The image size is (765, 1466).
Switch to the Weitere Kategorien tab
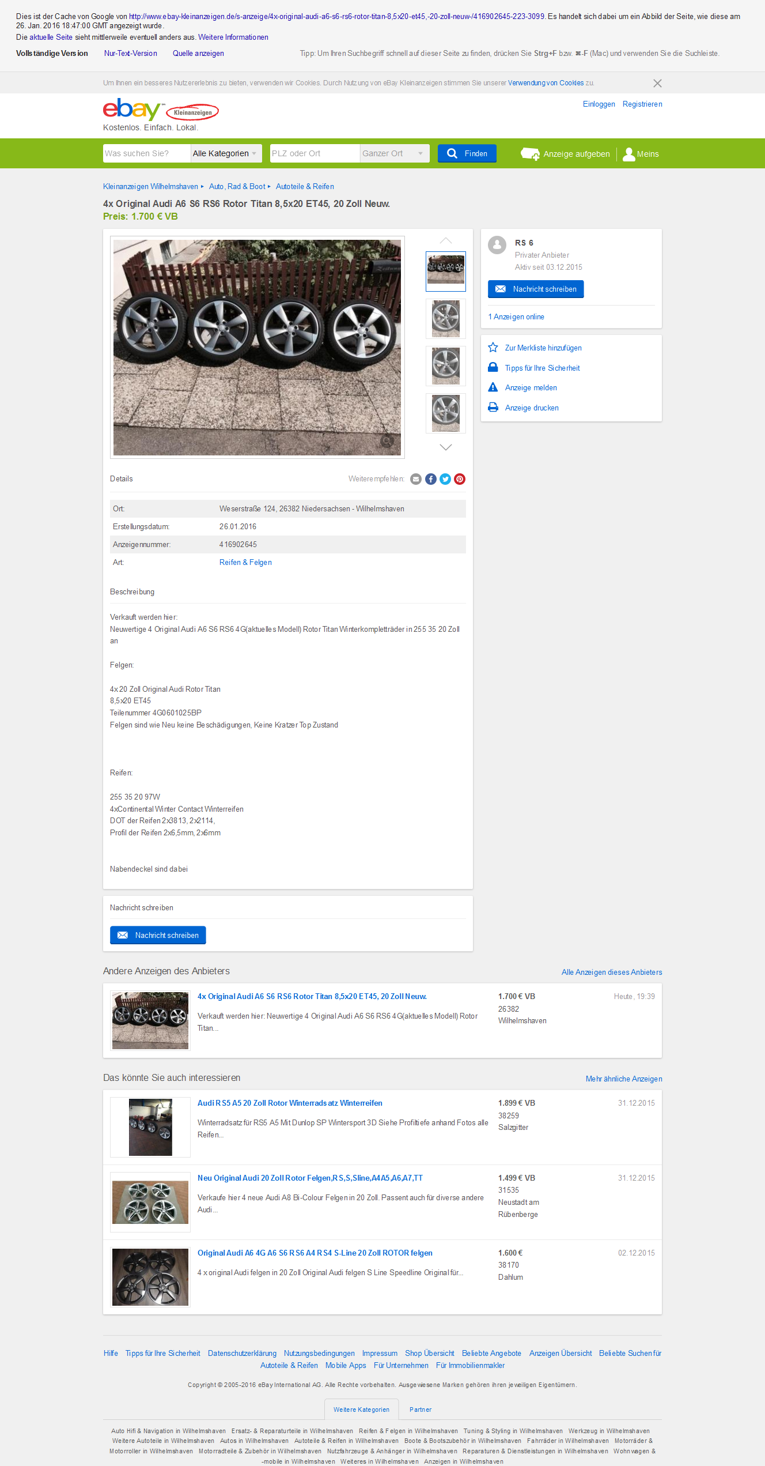(x=361, y=1410)
